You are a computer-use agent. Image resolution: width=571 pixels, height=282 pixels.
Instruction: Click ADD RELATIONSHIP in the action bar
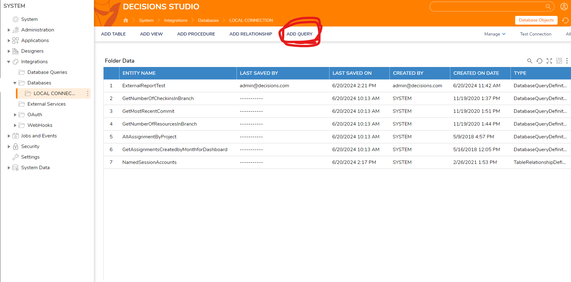tap(251, 34)
